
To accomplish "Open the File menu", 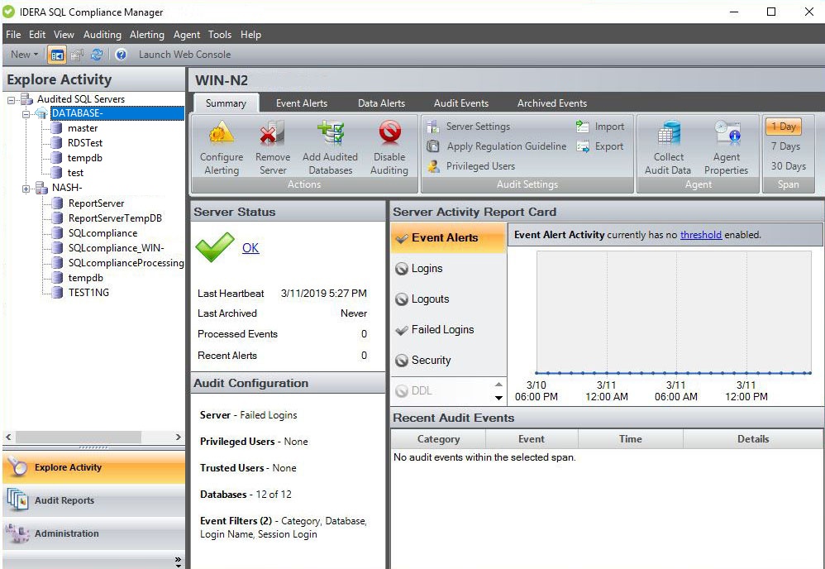I will click(13, 34).
